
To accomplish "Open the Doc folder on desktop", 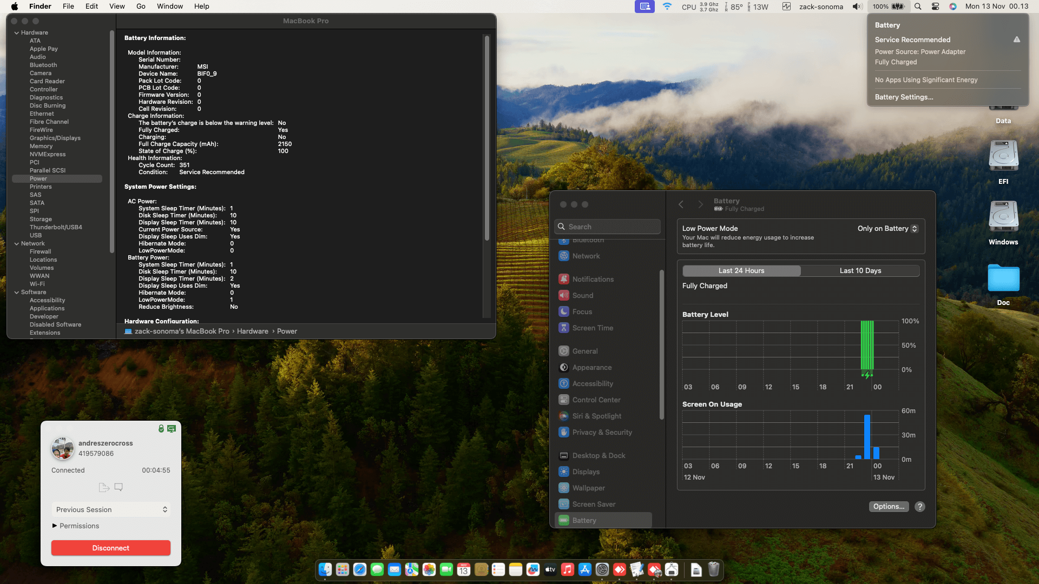I will pos(1003,278).
